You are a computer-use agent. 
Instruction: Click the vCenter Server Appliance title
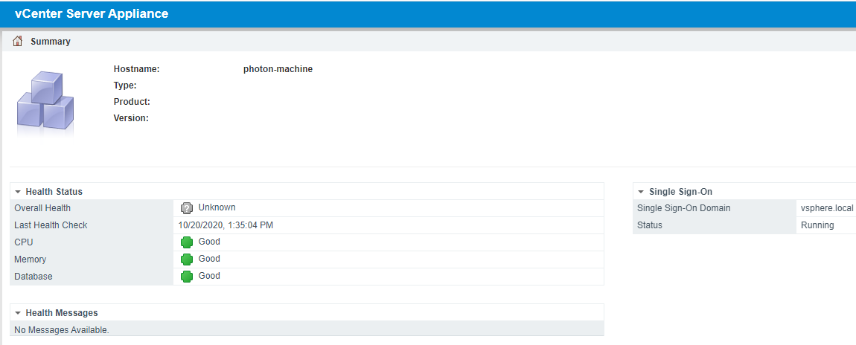tap(92, 14)
